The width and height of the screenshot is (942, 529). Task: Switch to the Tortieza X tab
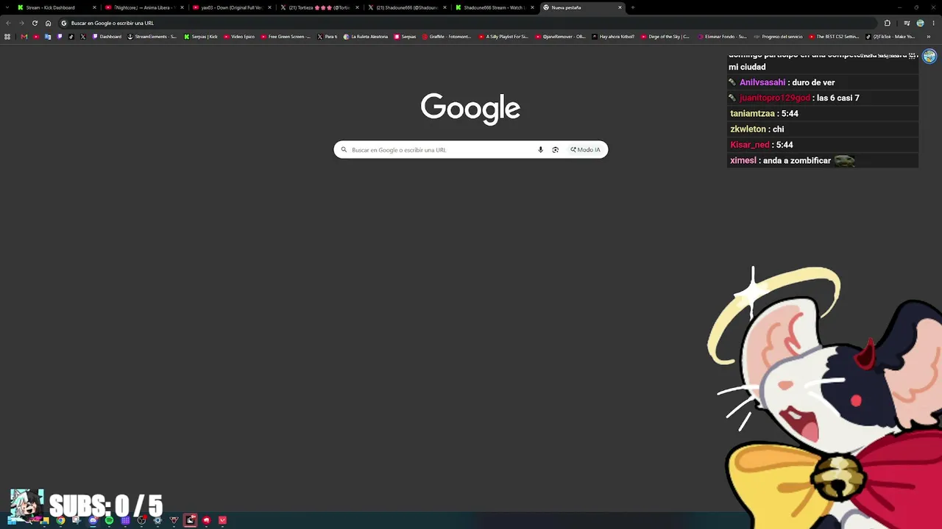[x=319, y=7]
